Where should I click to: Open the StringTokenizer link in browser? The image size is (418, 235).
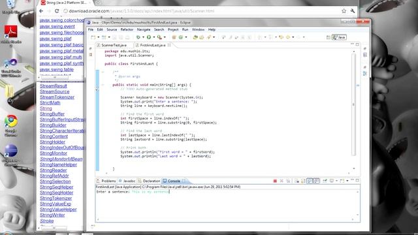(56, 198)
